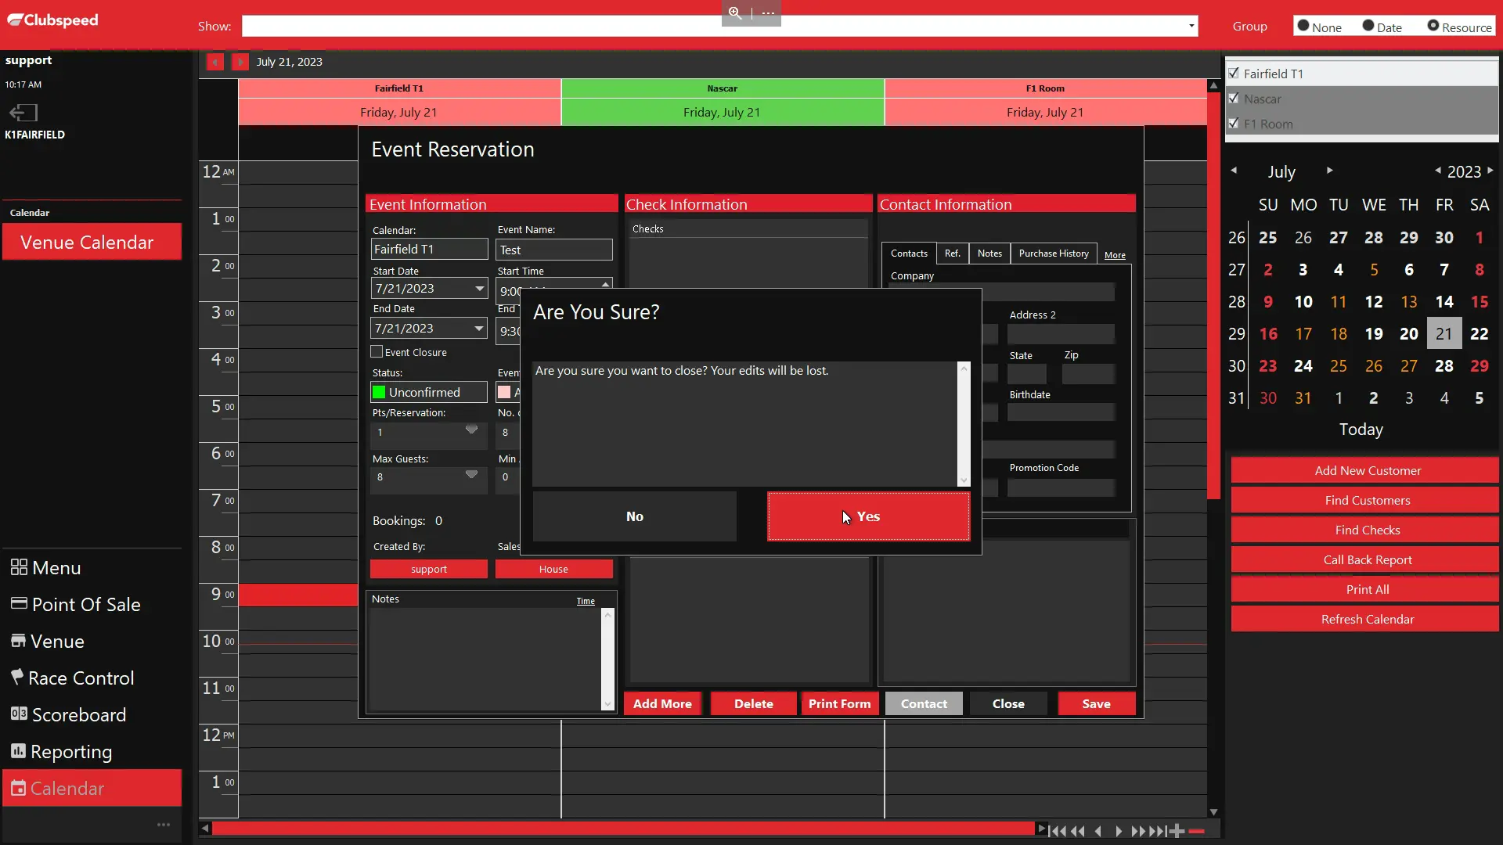The width and height of the screenshot is (1503, 845).
Task: Click the Refresh Calendar button
Action: pos(1364,619)
